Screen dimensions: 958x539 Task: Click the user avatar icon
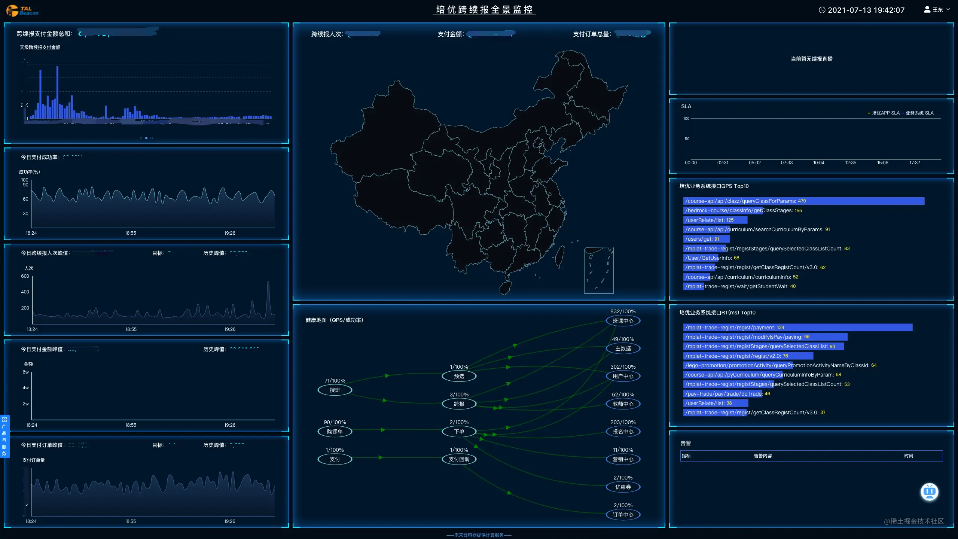pos(927,10)
